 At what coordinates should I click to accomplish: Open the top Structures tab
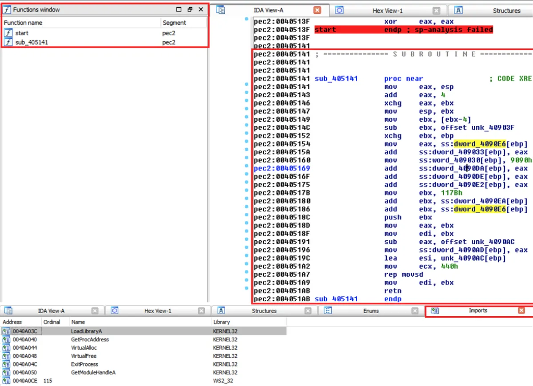coord(506,11)
